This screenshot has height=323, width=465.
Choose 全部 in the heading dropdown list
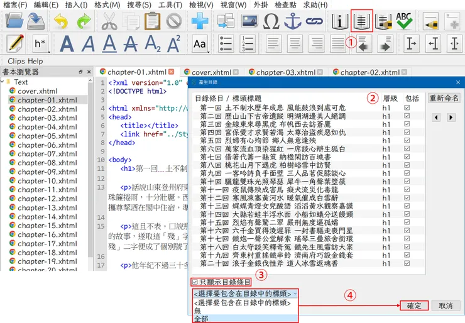point(245,319)
